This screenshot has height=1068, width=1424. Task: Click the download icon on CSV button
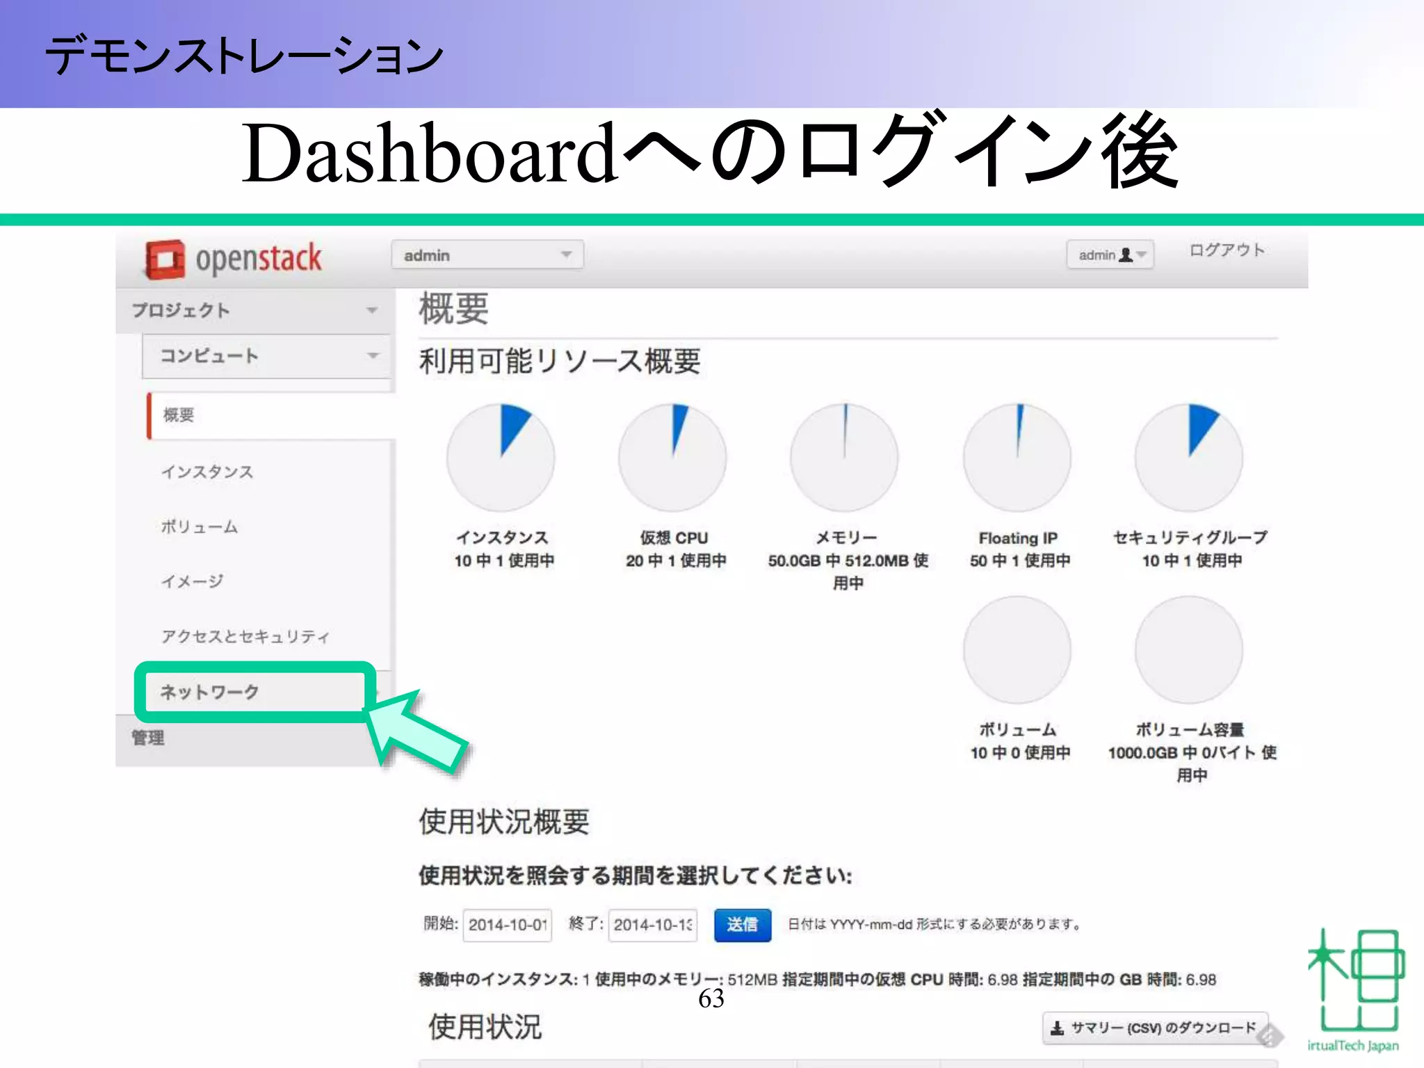click(1058, 1028)
